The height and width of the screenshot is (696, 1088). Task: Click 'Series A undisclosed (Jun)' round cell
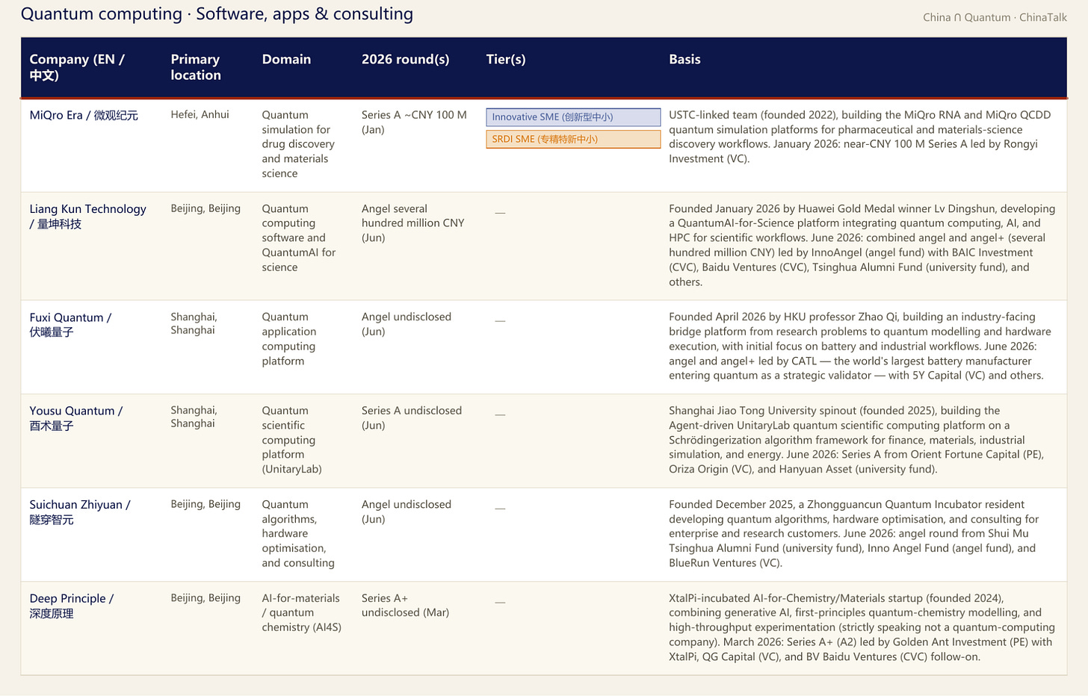click(x=412, y=418)
